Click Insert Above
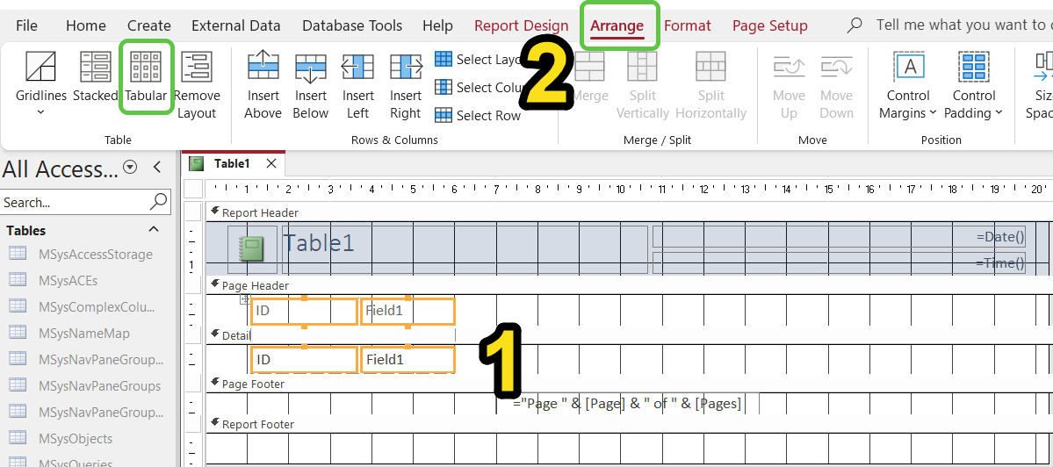 [263, 84]
